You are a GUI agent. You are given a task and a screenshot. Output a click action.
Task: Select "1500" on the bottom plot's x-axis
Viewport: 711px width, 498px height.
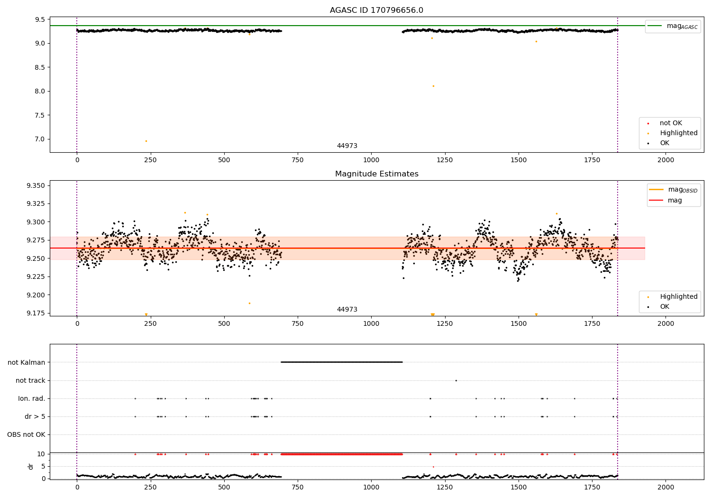[x=519, y=487]
